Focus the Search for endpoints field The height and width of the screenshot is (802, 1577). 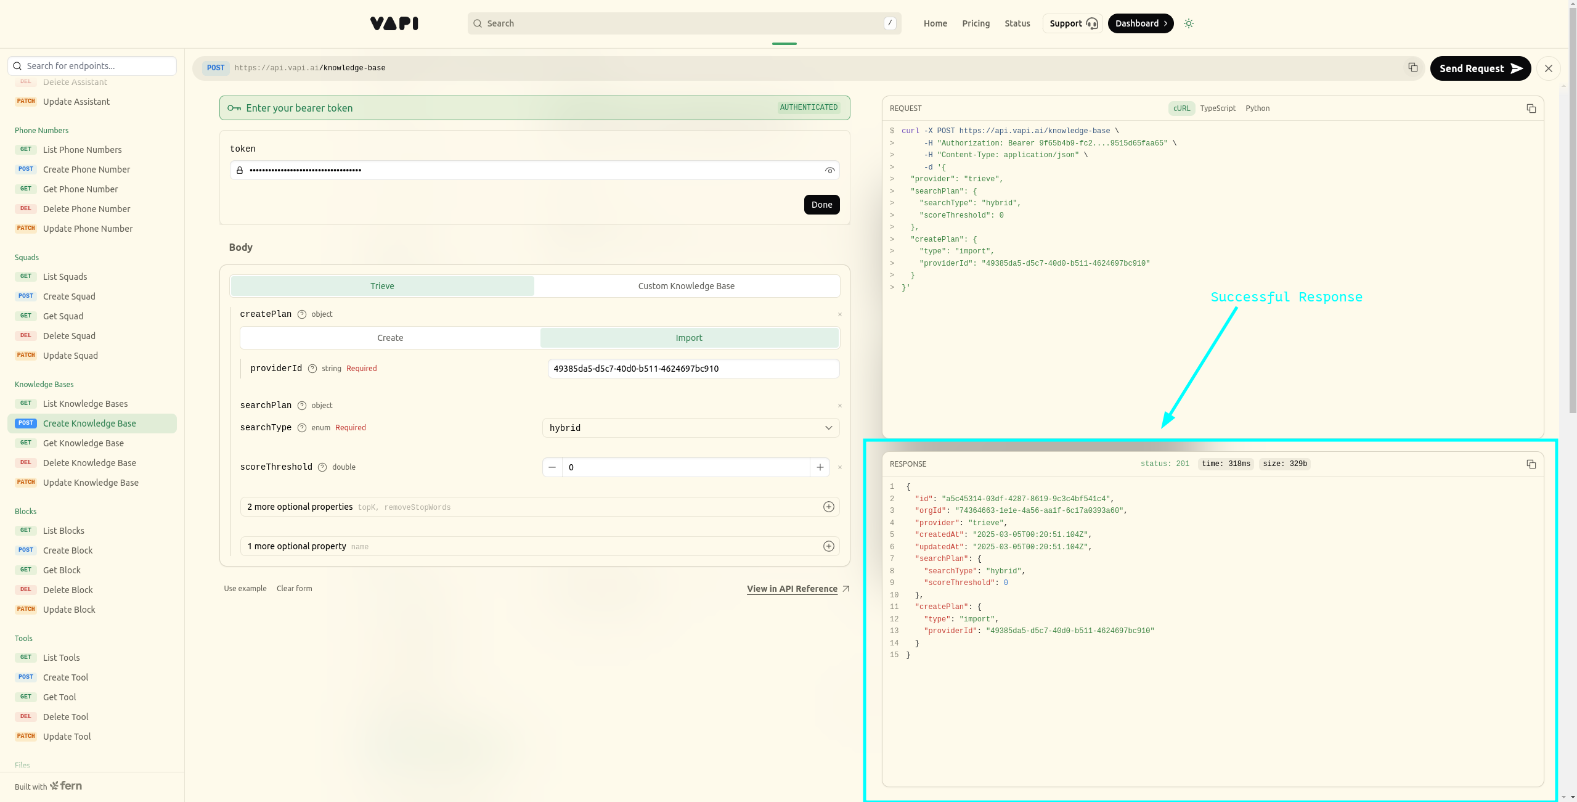(92, 66)
